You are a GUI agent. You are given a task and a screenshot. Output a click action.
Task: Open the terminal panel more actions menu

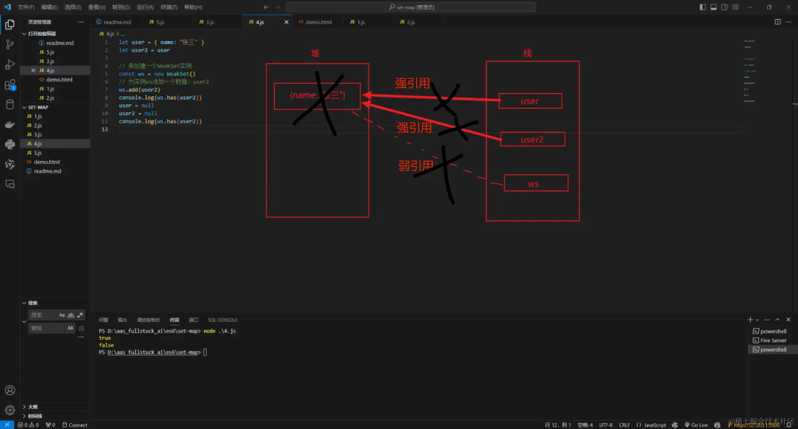[767, 320]
